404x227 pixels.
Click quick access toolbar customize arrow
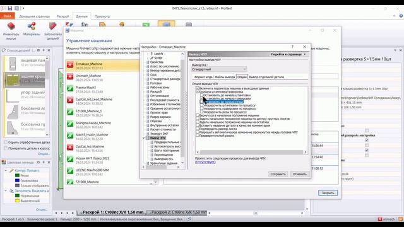23,8
